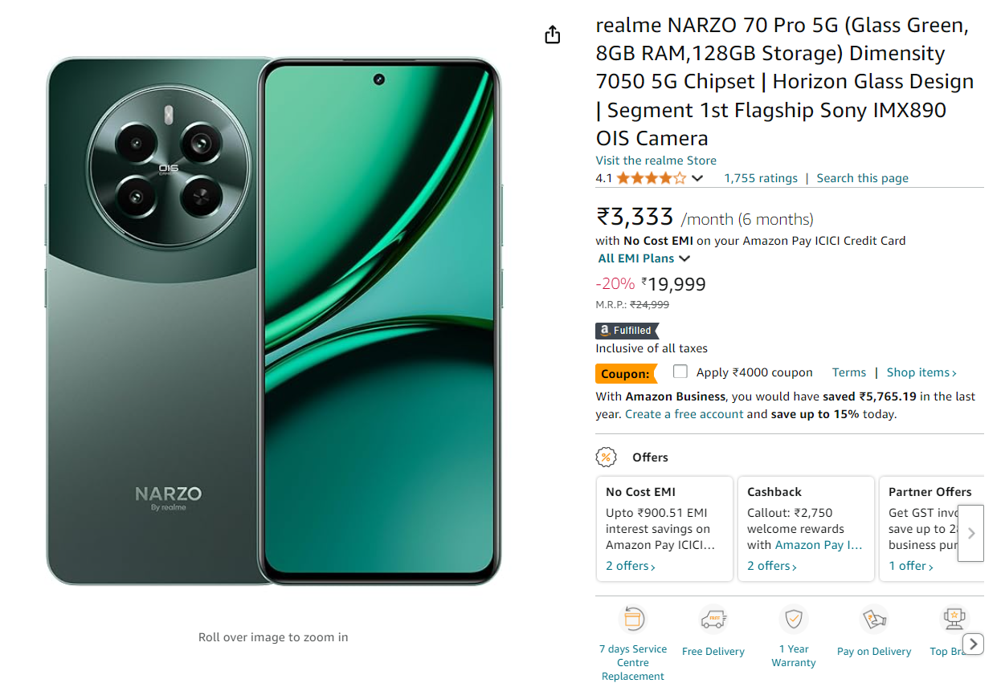Expand the Offers carousel with the next arrow
The width and height of the screenshot is (1001, 683).
970,533
